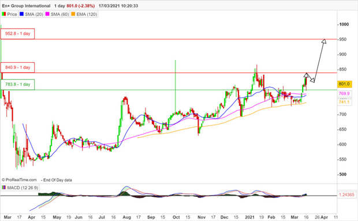Click the 1000 price axis label

(344, 24)
